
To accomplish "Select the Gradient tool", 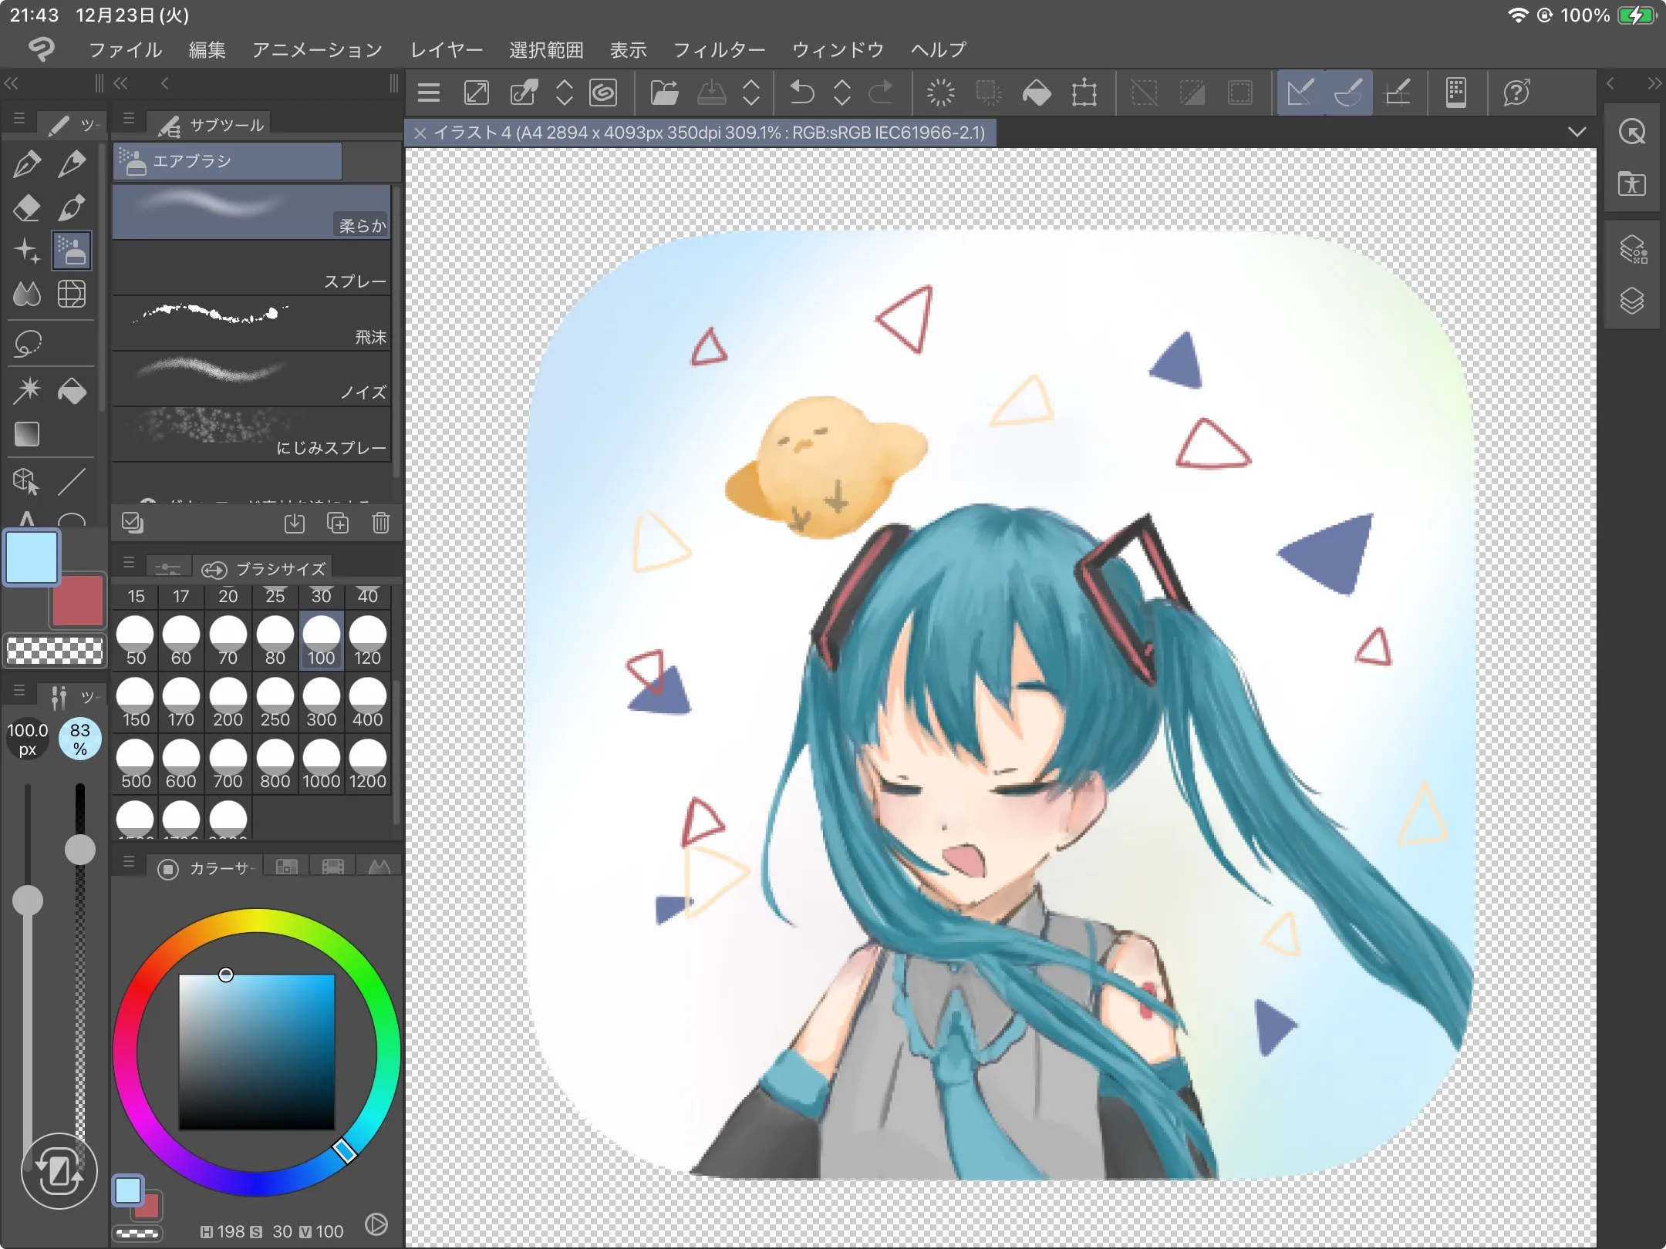I will 27,434.
